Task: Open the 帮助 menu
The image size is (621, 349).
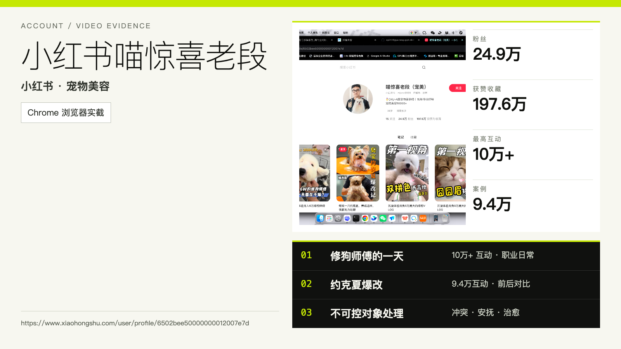Action: tap(345, 33)
